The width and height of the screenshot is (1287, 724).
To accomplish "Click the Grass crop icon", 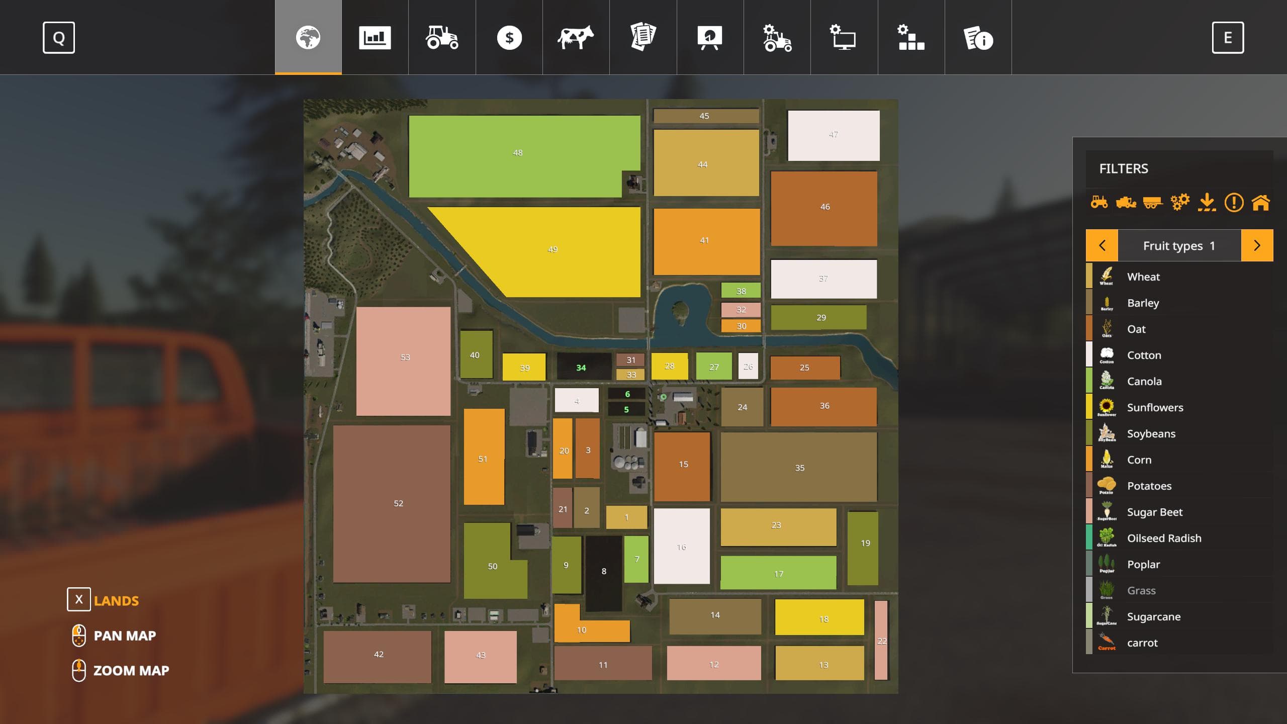I will coord(1107,590).
